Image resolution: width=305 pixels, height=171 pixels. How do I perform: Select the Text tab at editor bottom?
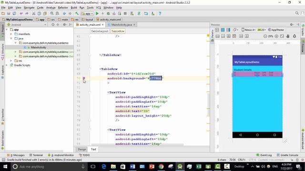tap(93, 149)
